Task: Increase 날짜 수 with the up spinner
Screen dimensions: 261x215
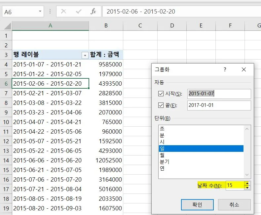Action: [x=247, y=183]
